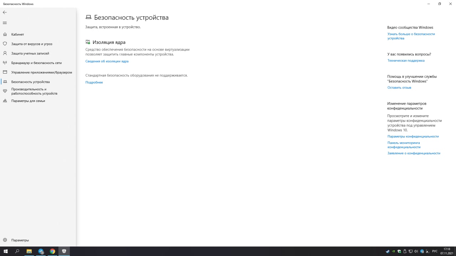Click the Видео сообщества Windows heading

point(410,27)
